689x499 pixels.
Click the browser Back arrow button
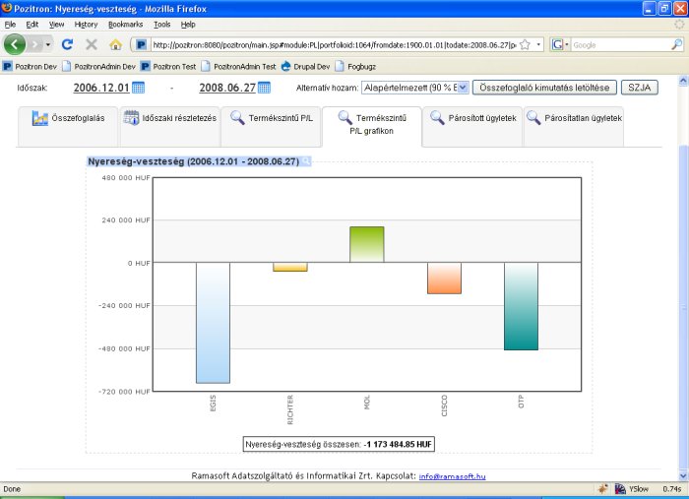[x=16, y=44]
